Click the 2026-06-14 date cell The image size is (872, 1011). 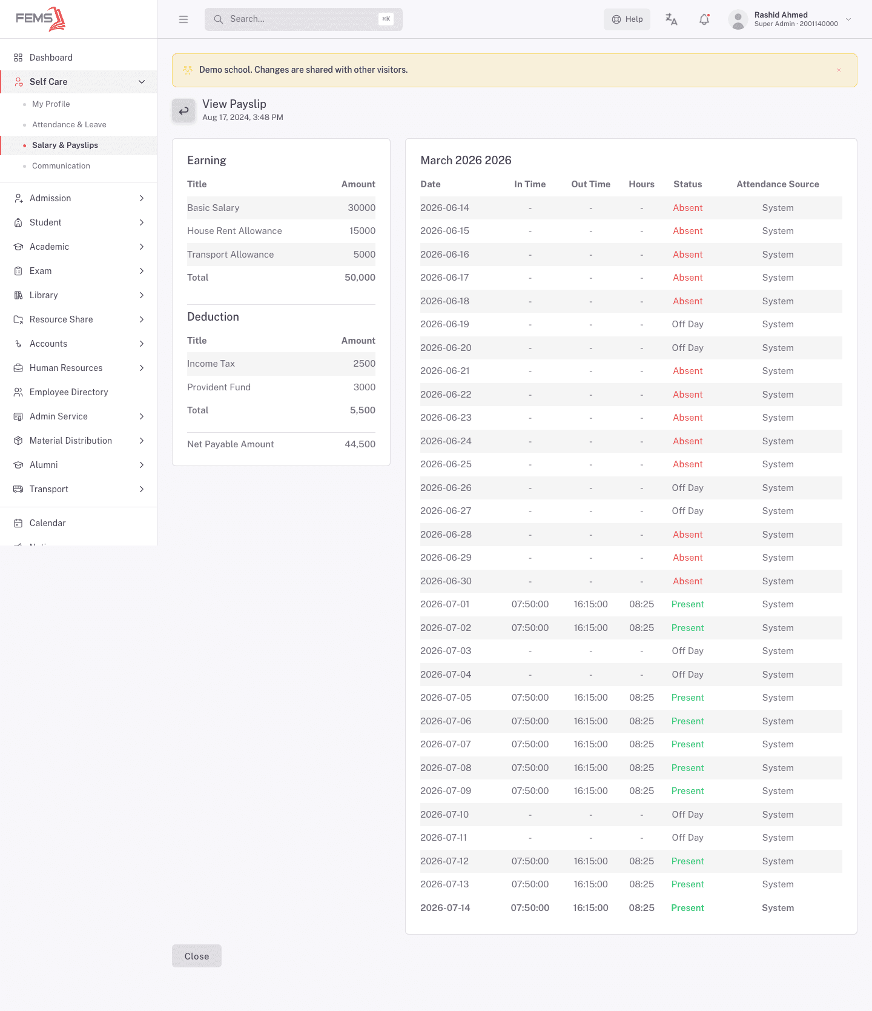tap(444, 208)
